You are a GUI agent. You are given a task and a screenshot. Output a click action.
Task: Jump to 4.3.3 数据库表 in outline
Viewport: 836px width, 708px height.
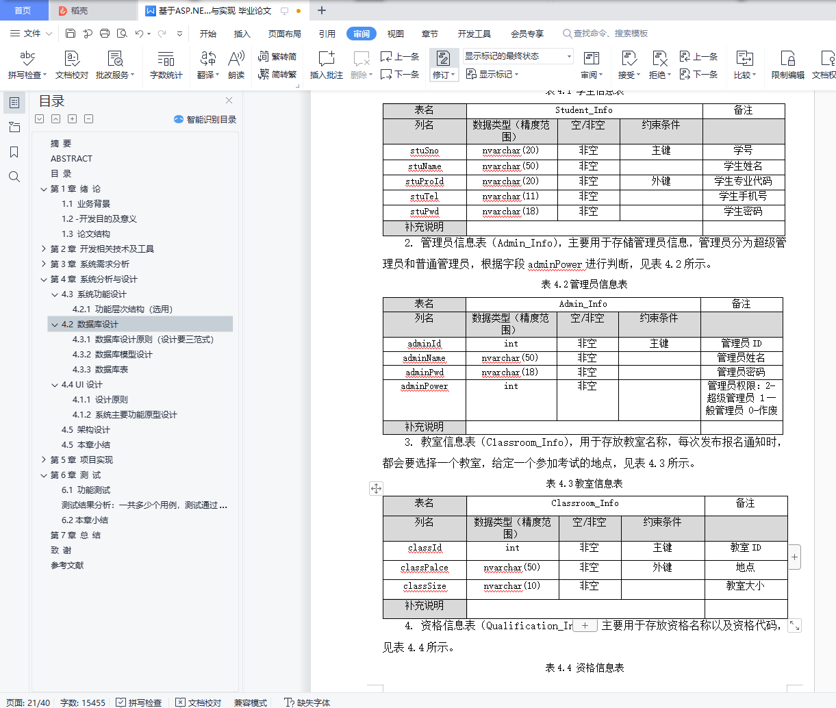(x=101, y=370)
